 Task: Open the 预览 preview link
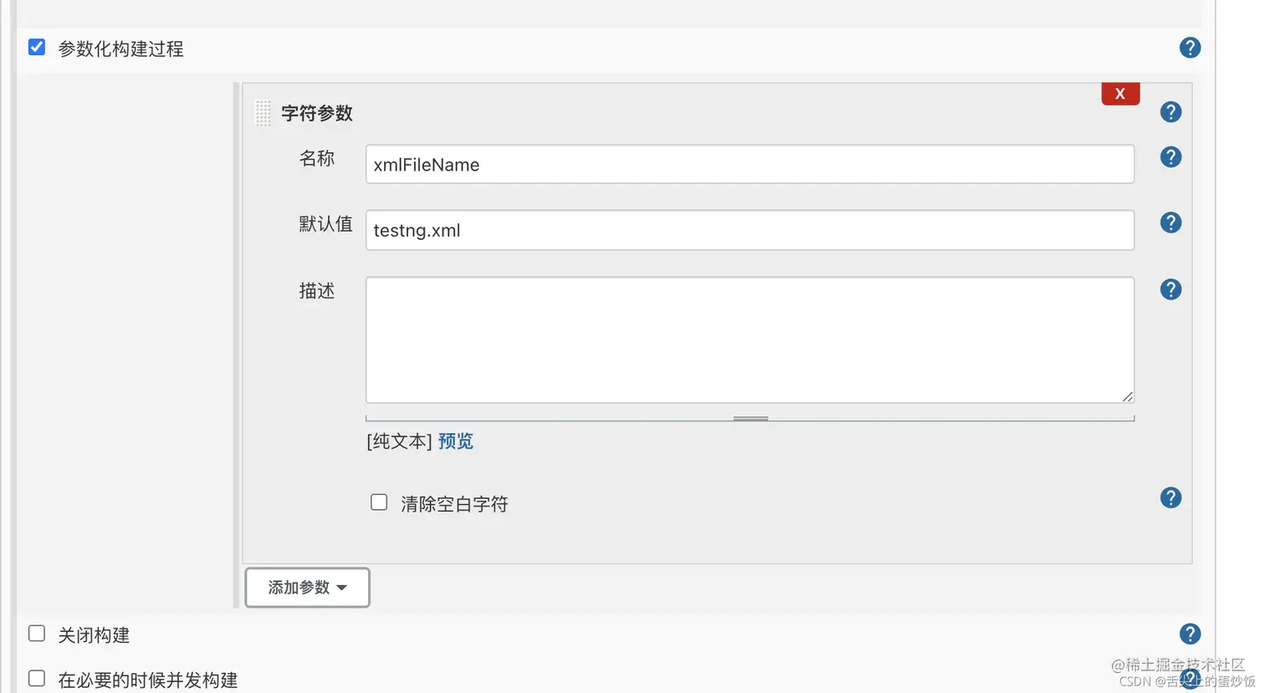pyautogui.click(x=456, y=441)
